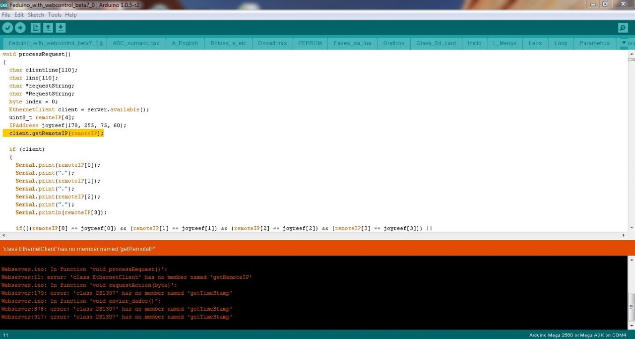Open the Sketch menu
Image resolution: width=635 pixels, height=339 pixels.
pyautogui.click(x=36, y=15)
